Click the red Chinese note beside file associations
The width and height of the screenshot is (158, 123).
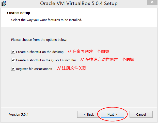(72, 68)
